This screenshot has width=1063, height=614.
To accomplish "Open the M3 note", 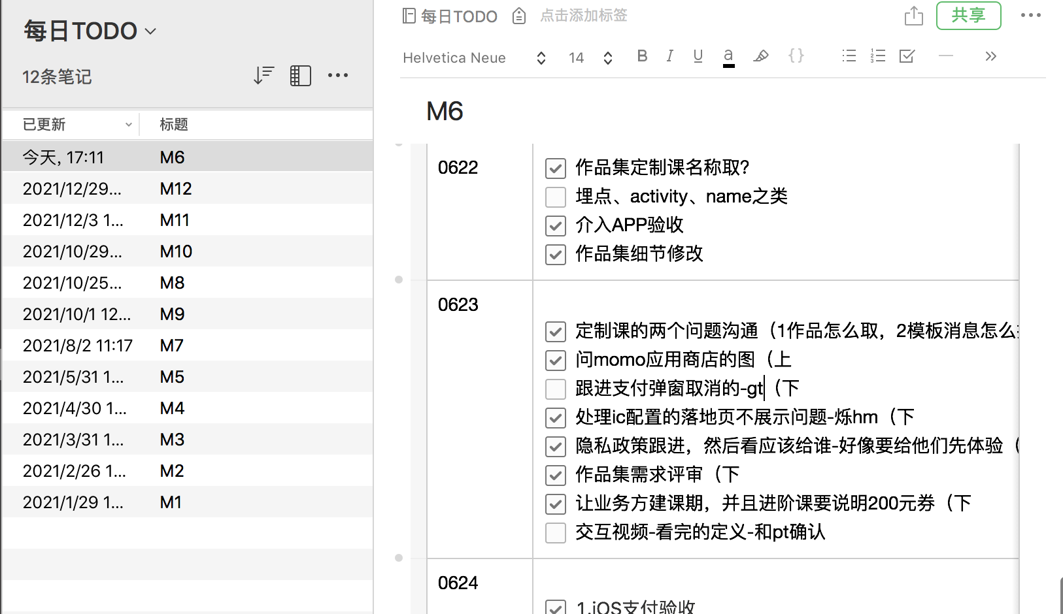I will click(188, 439).
